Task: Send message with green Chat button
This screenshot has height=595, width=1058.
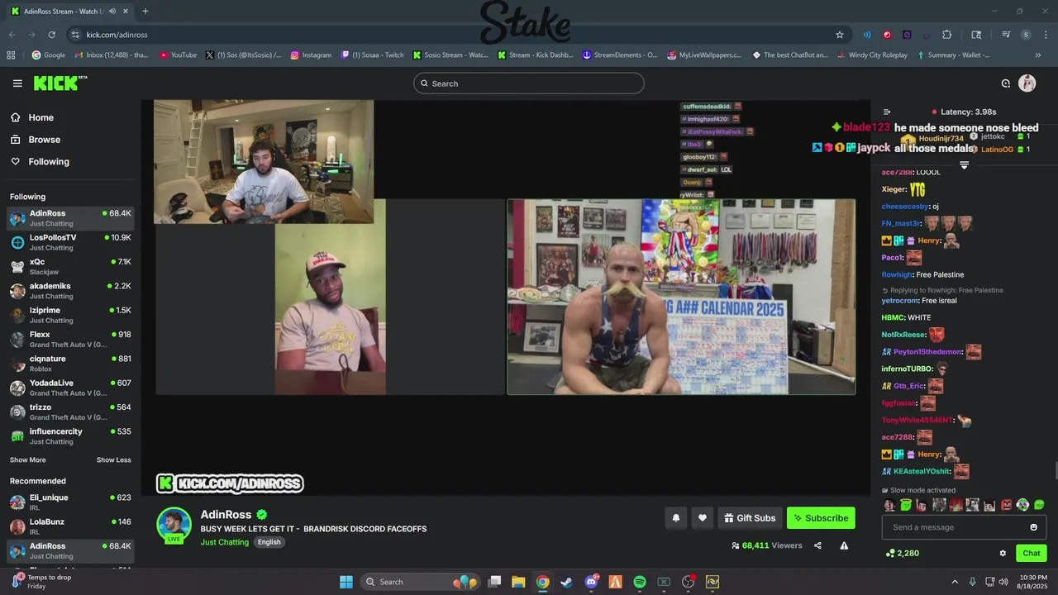Action: pyautogui.click(x=1032, y=553)
